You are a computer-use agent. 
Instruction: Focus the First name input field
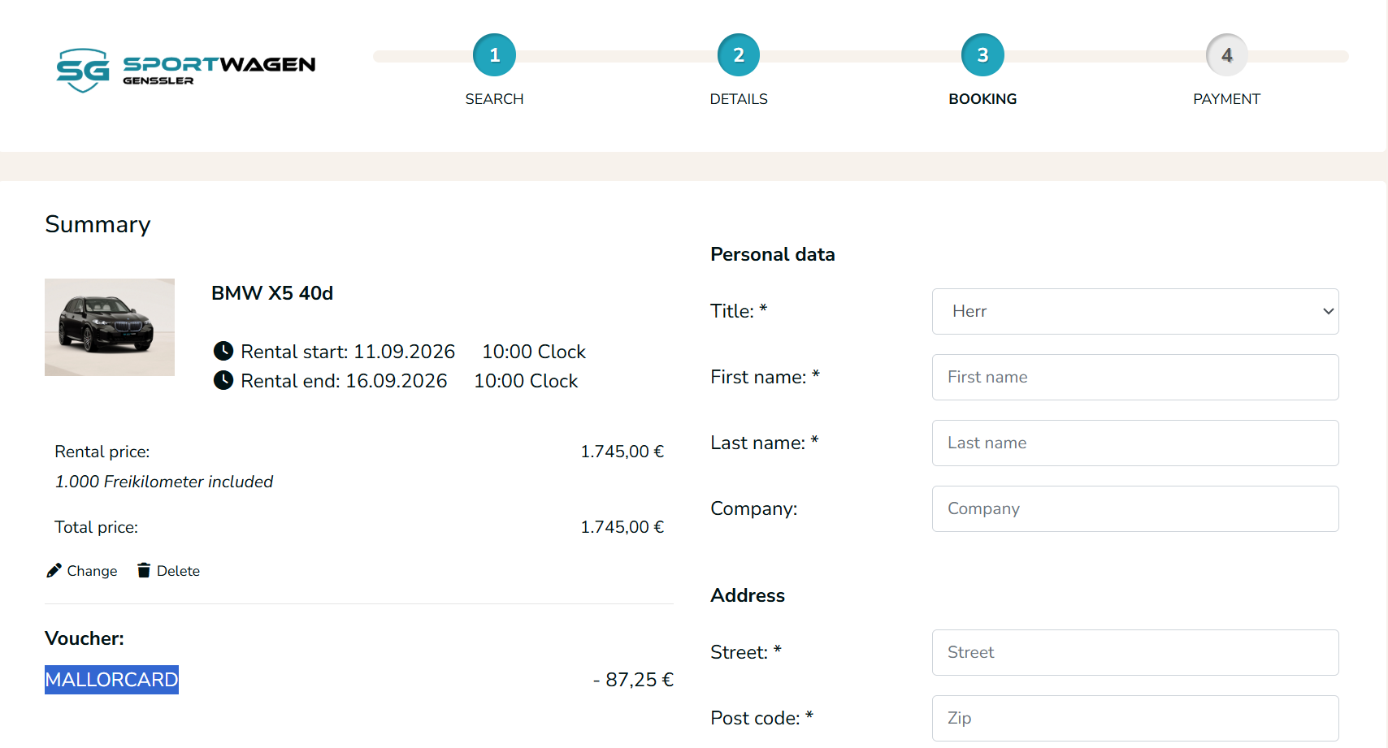1135,377
